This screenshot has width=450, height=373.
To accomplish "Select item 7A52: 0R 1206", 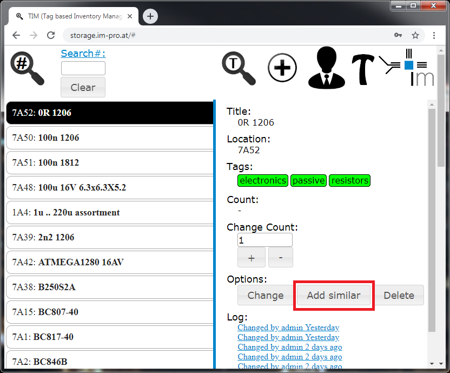I will click(x=110, y=113).
